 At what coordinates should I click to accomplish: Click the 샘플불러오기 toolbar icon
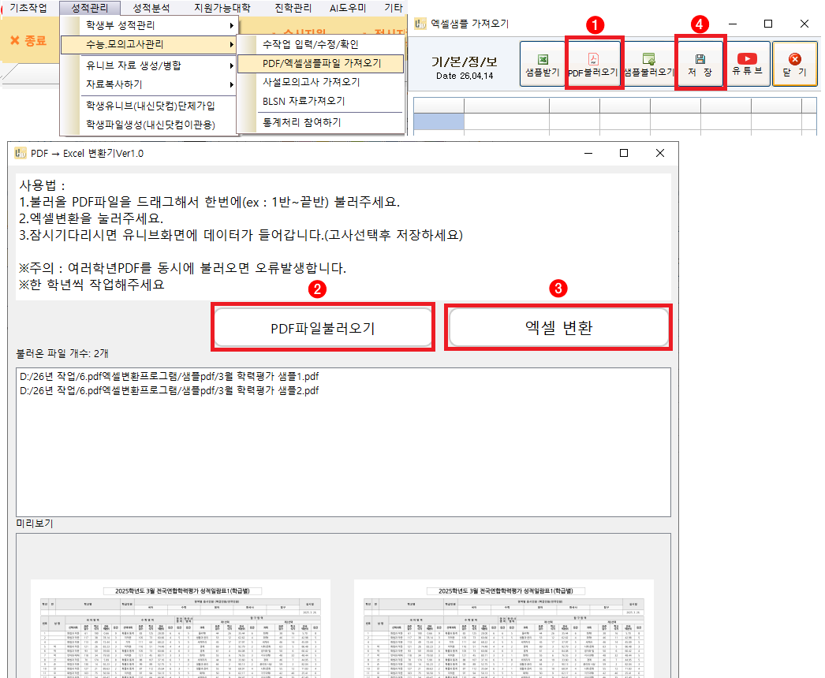click(648, 64)
